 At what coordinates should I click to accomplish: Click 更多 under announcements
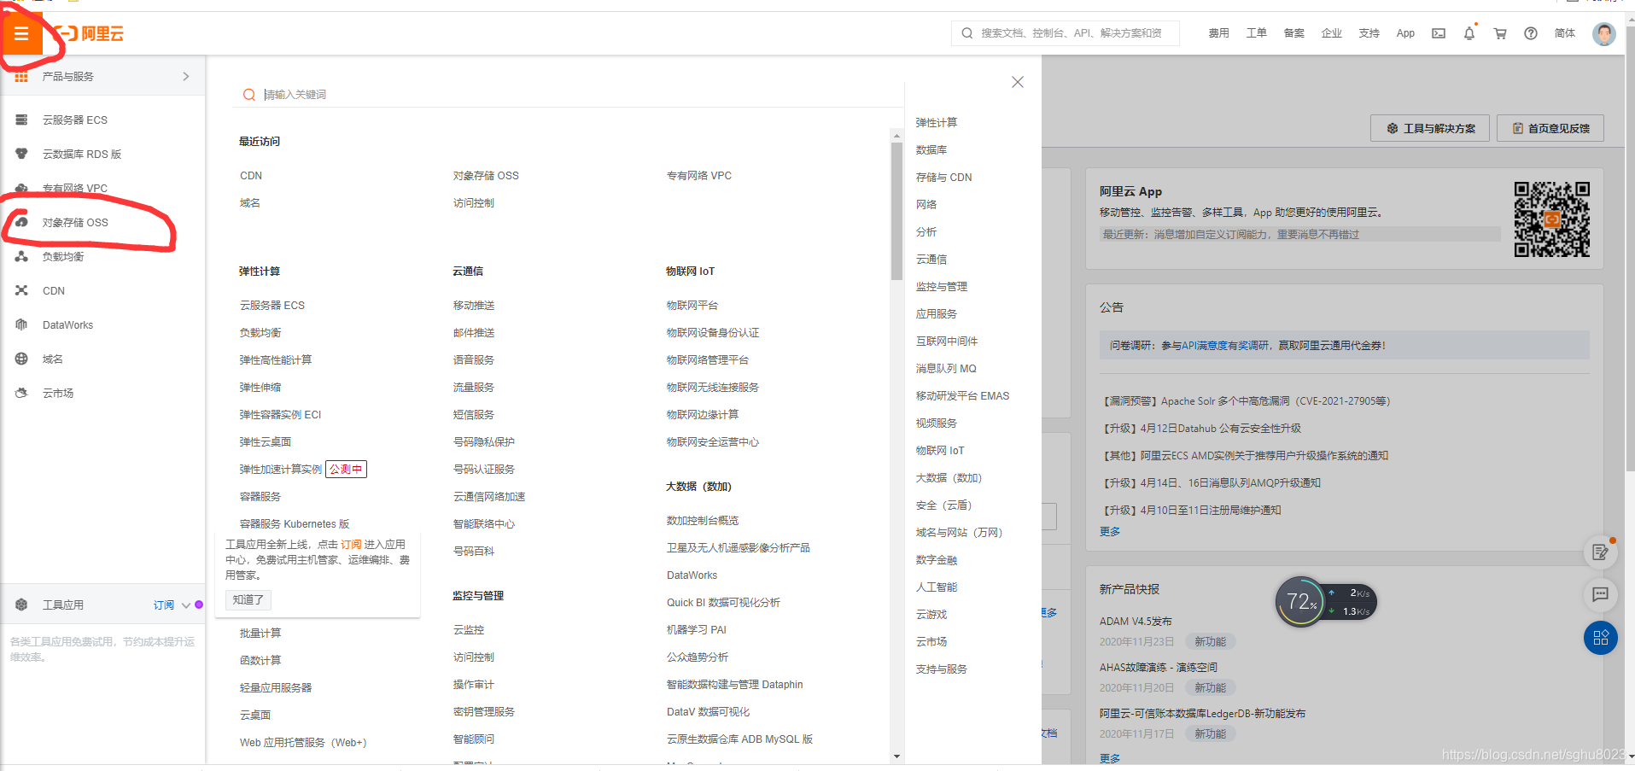(x=1110, y=532)
